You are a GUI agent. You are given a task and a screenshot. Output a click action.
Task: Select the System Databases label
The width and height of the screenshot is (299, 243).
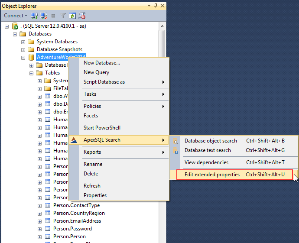pyautogui.click(x=57, y=42)
